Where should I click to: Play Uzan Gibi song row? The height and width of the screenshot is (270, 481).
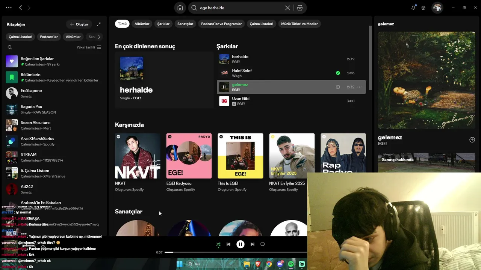291,101
